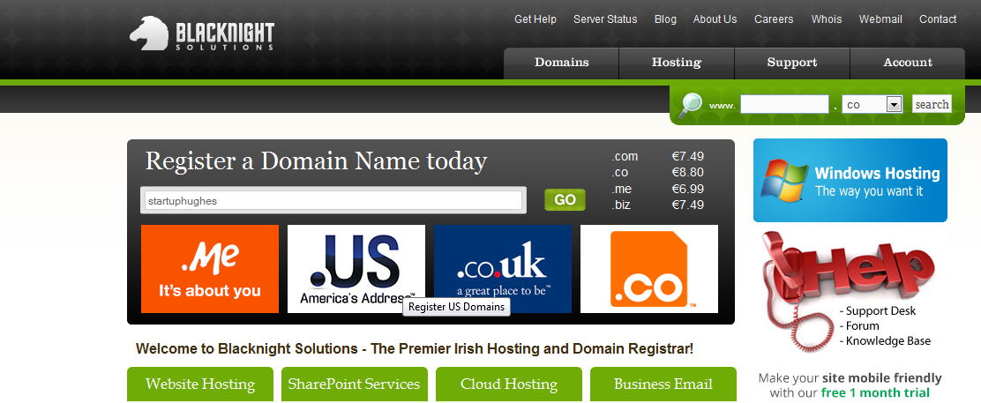This screenshot has width=981, height=403.
Task: Open the Support menu tab
Action: point(792,63)
